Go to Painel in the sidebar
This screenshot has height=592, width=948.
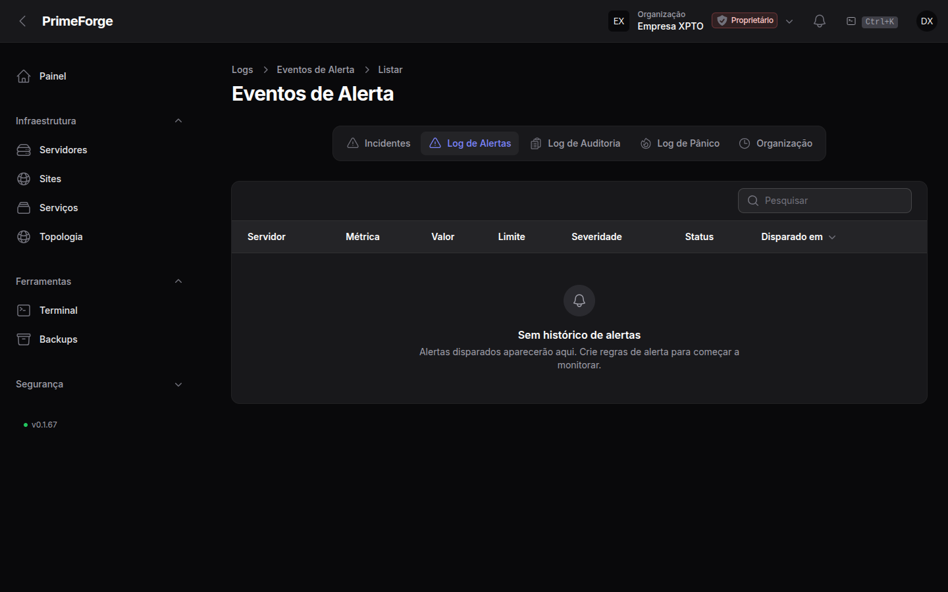point(99,76)
